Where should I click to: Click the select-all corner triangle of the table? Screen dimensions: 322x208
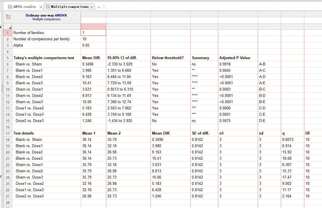point(10,27)
